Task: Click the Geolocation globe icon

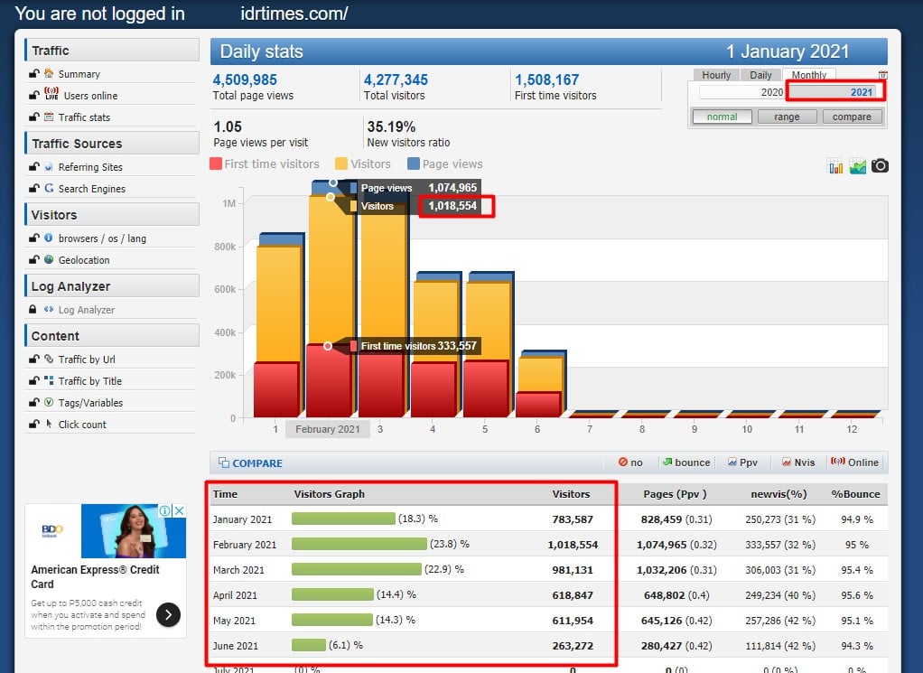Action: click(49, 259)
